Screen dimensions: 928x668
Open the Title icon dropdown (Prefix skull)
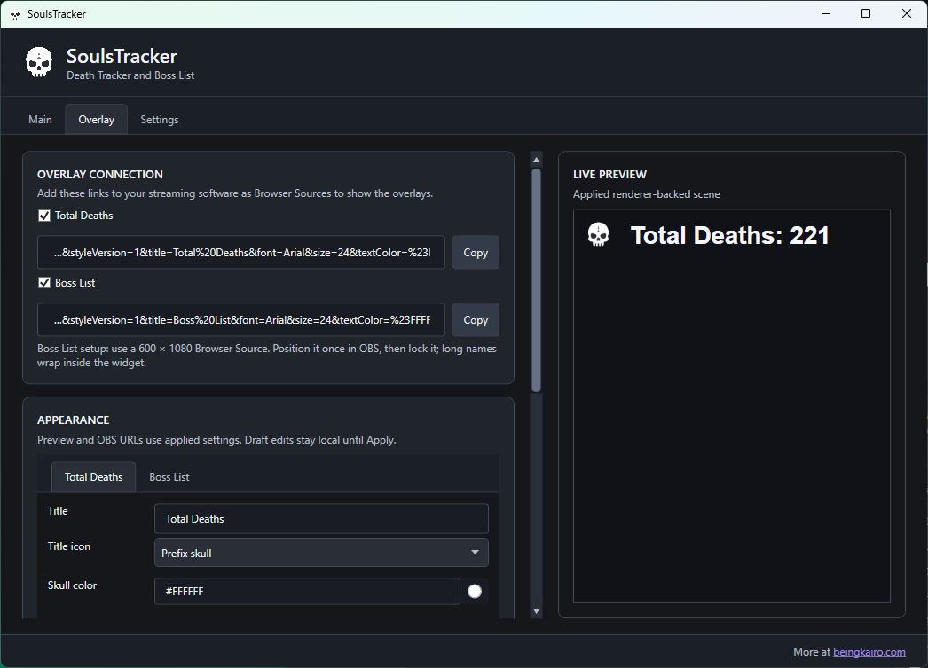(x=321, y=553)
